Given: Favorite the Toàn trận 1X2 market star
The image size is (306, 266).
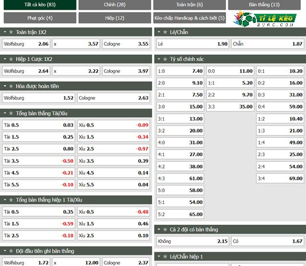Looking at the screenshot, I should (11, 32).
